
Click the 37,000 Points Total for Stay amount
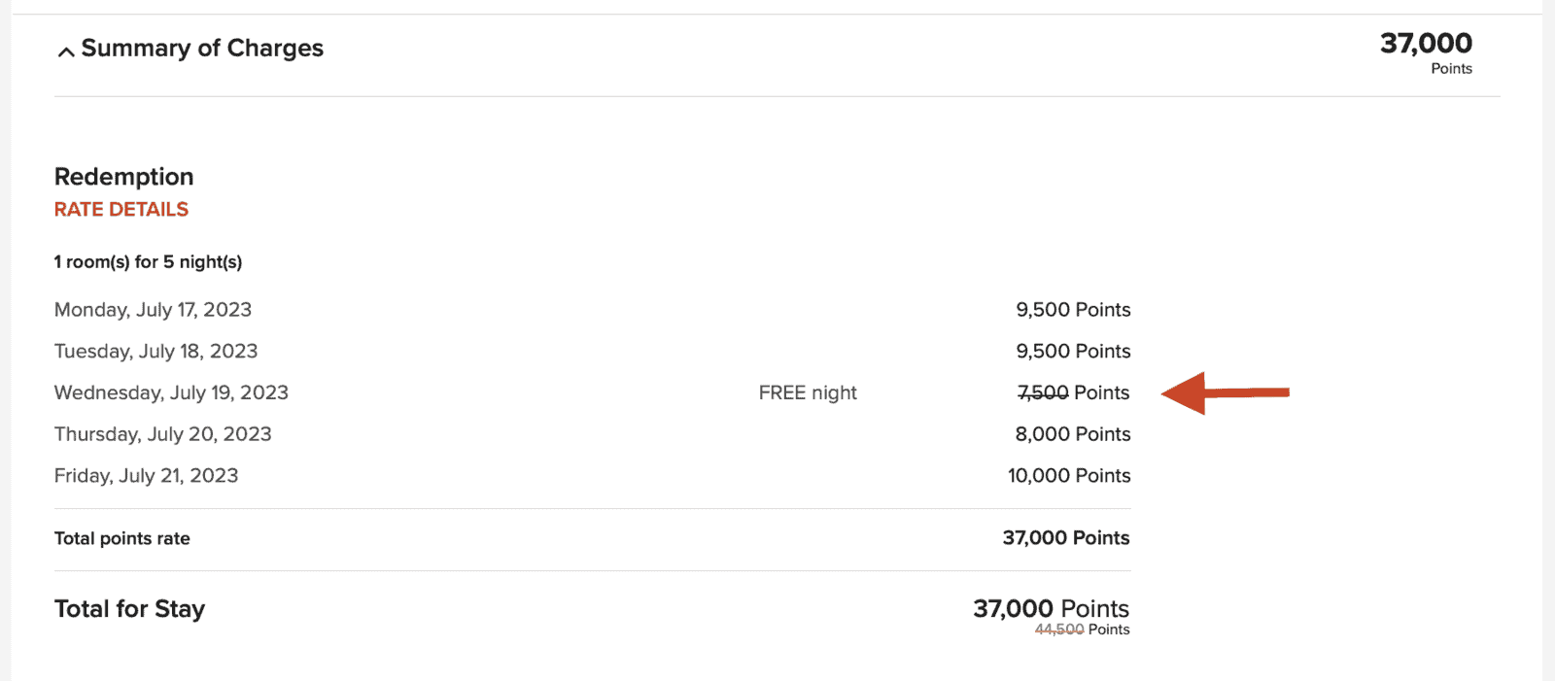click(1051, 608)
